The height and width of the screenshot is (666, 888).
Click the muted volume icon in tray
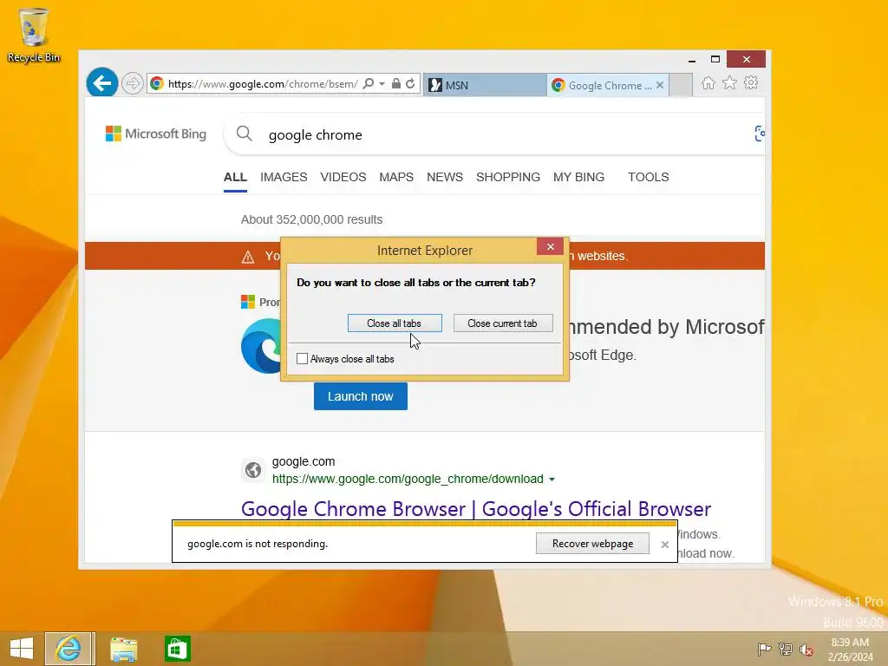pyautogui.click(x=806, y=649)
